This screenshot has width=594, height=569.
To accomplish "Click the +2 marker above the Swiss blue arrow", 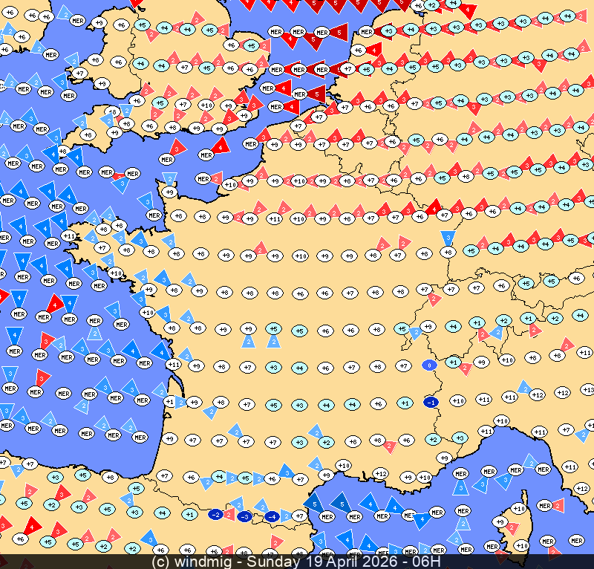I will (503, 321).
